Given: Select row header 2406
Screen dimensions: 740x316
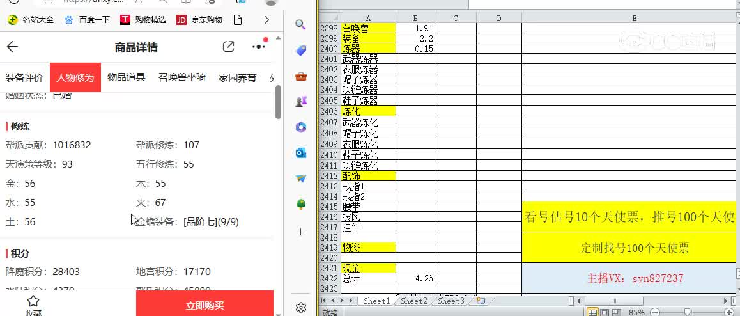Looking at the screenshot, I should pyautogui.click(x=329, y=111).
